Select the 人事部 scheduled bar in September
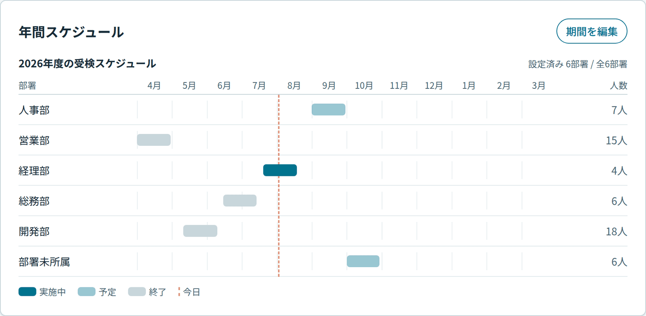The width and height of the screenshot is (646, 316). pyautogui.click(x=328, y=109)
